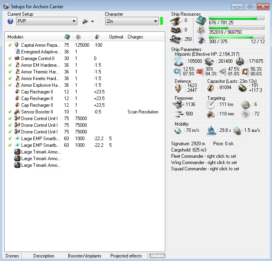Screen dimensions: 272x261
Task: Click the powergrid usage progress bar
Action: click(237, 27)
